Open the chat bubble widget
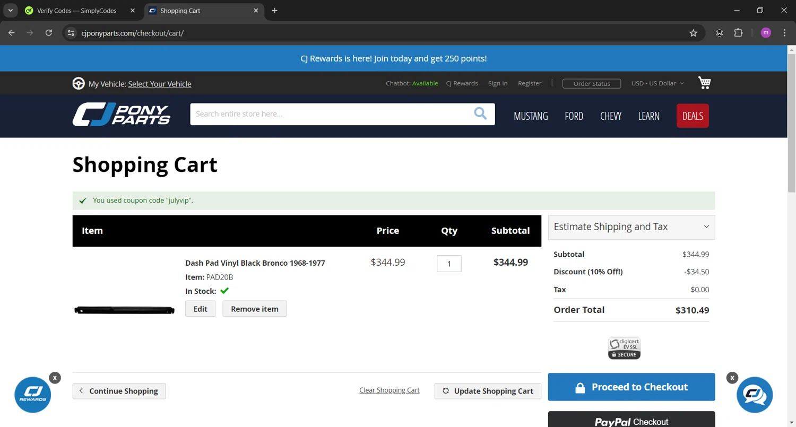Image resolution: width=796 pixels, height=427 pixels. pos(755,395)
